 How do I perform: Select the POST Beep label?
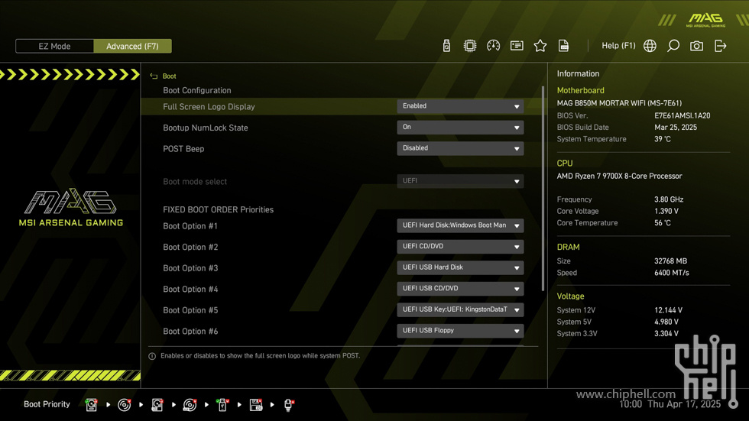pos(183,149)
